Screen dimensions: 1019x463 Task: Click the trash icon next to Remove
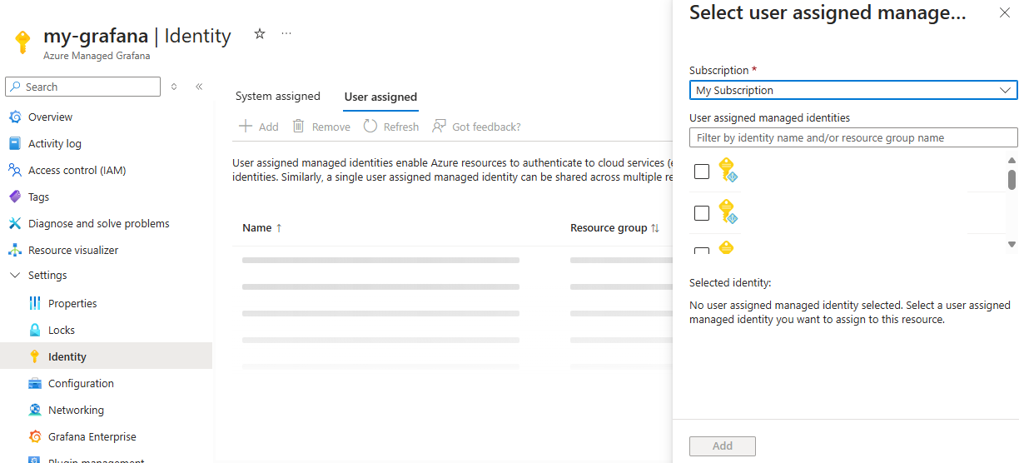click(x=298, y=127)
